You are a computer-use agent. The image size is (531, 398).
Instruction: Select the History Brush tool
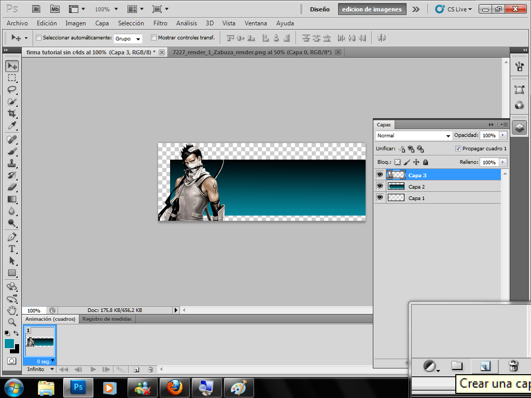pyautogui.click(x=12, y=175)
